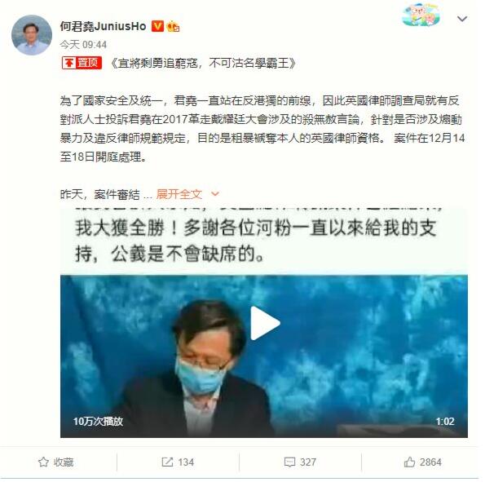
Task: Open reposts count 134
Action: 186,462
